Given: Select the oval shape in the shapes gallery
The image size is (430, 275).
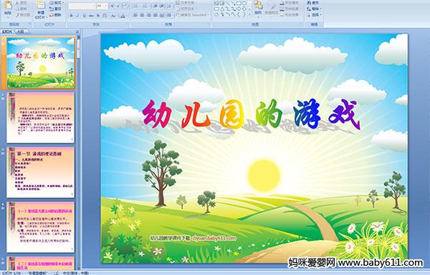Looking at the screenshot, I should click(244, 4).
